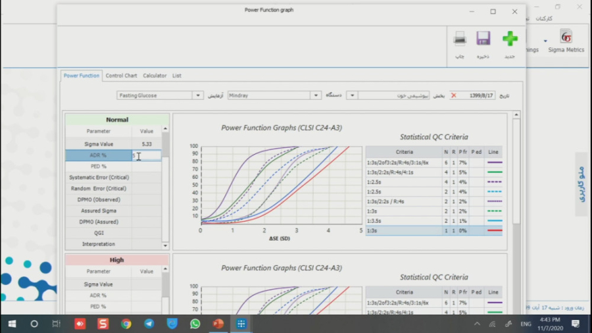Select Assured Sigma row in Normal table
The image size is (592, 333).
coord(113,211)
